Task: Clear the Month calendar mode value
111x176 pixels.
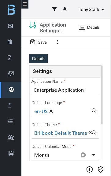Action: tap(83, 155)
